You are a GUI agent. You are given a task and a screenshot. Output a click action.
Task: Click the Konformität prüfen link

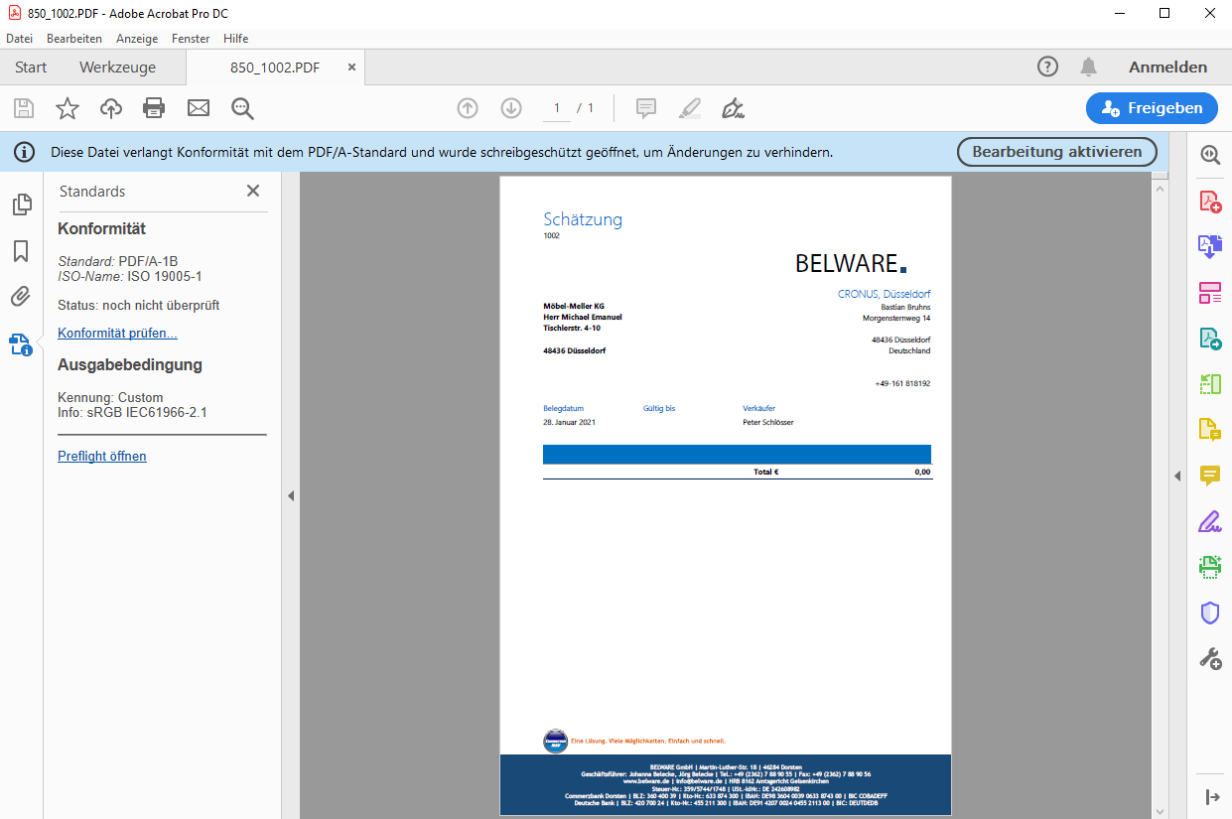tap(118, 334)
